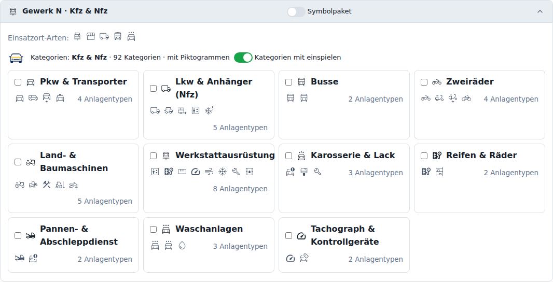Click the ruler icon in Werkstattausrüstung card
Image resolution: width=553 pixels, height=282 pixels.
(182, 172)
